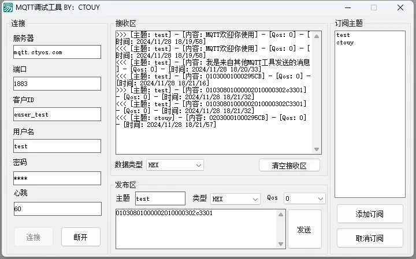
Task: Click the client ID field euser_test
Action: coord(57,114)
